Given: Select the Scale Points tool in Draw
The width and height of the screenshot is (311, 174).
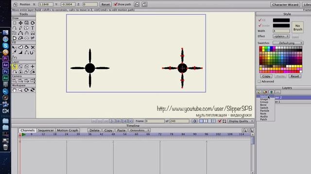Looking at the screenshot, I should (x=26, y=23).
